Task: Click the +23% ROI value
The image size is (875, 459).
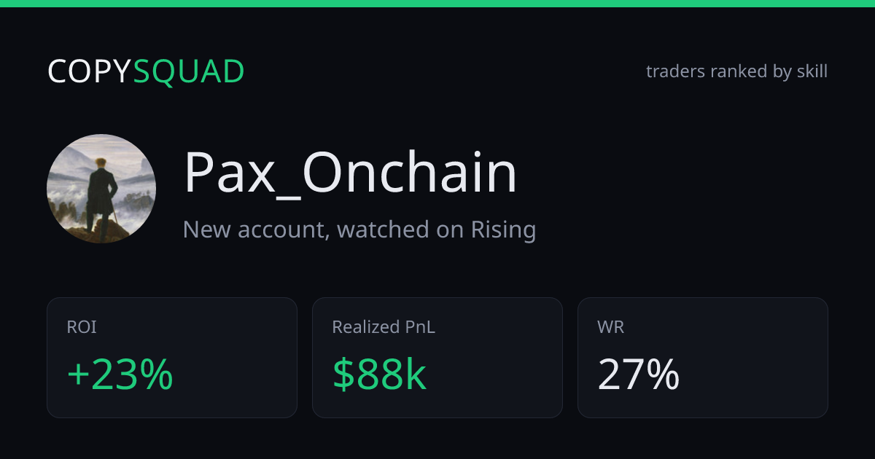Action: (x=120, y=375)
